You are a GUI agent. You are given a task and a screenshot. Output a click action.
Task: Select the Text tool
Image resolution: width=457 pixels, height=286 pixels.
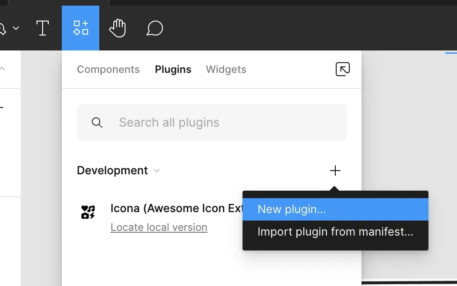pos(43,28)
